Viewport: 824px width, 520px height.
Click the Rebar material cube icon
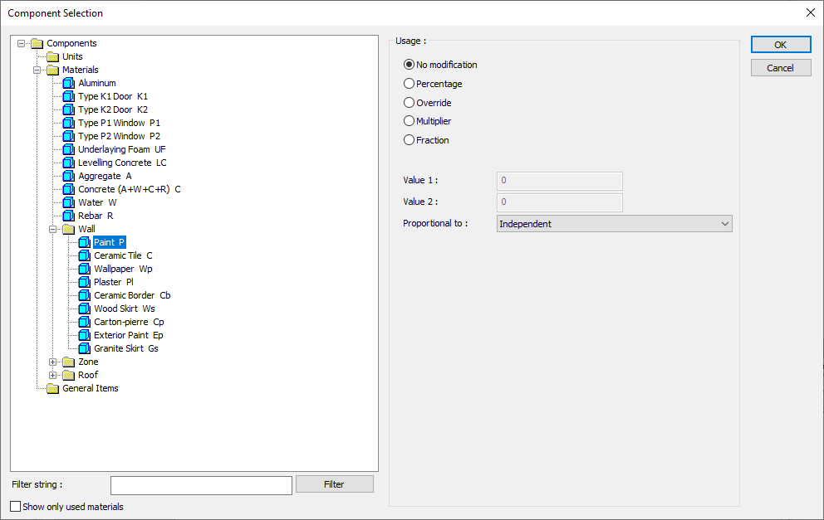(68, 216)
